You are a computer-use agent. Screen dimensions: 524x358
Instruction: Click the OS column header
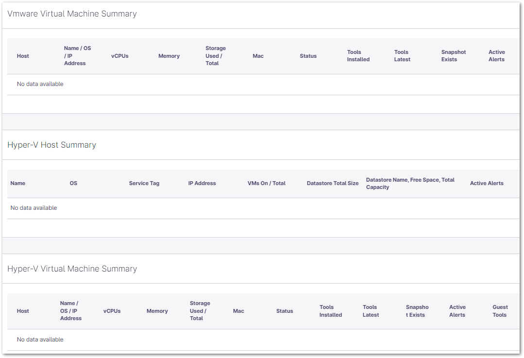73,183
